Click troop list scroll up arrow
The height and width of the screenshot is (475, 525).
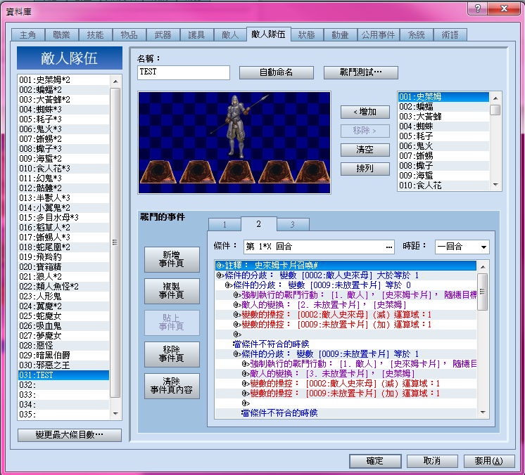[x=115, y=82]
